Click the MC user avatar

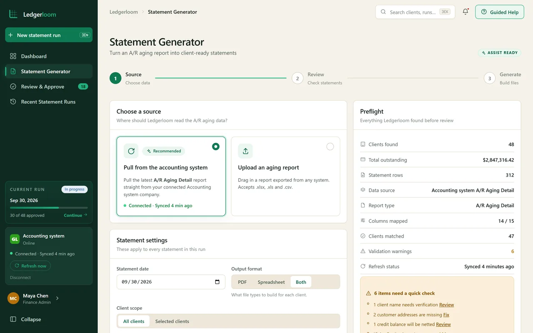click(13, 298)
